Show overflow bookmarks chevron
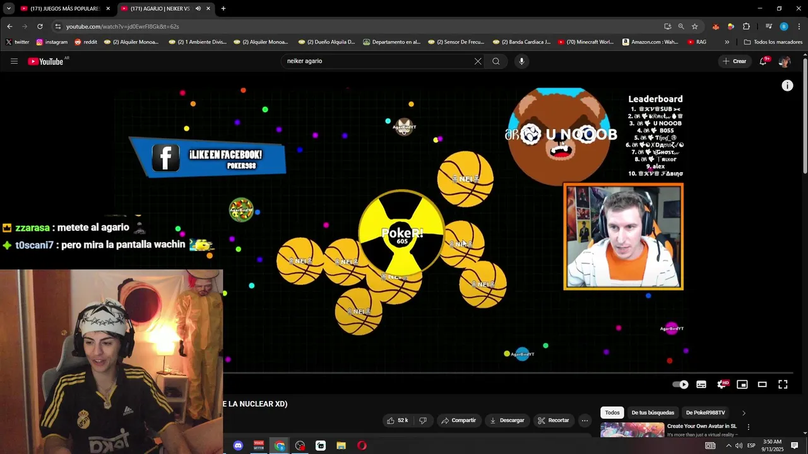 (x=727, y=42)
